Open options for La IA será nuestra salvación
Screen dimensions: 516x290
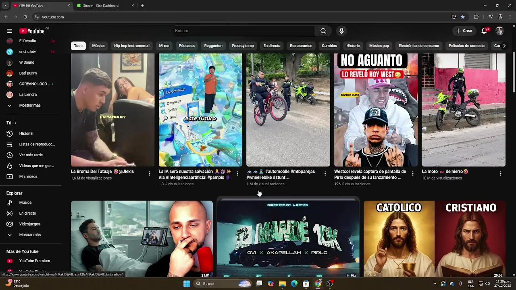(237, 174)
